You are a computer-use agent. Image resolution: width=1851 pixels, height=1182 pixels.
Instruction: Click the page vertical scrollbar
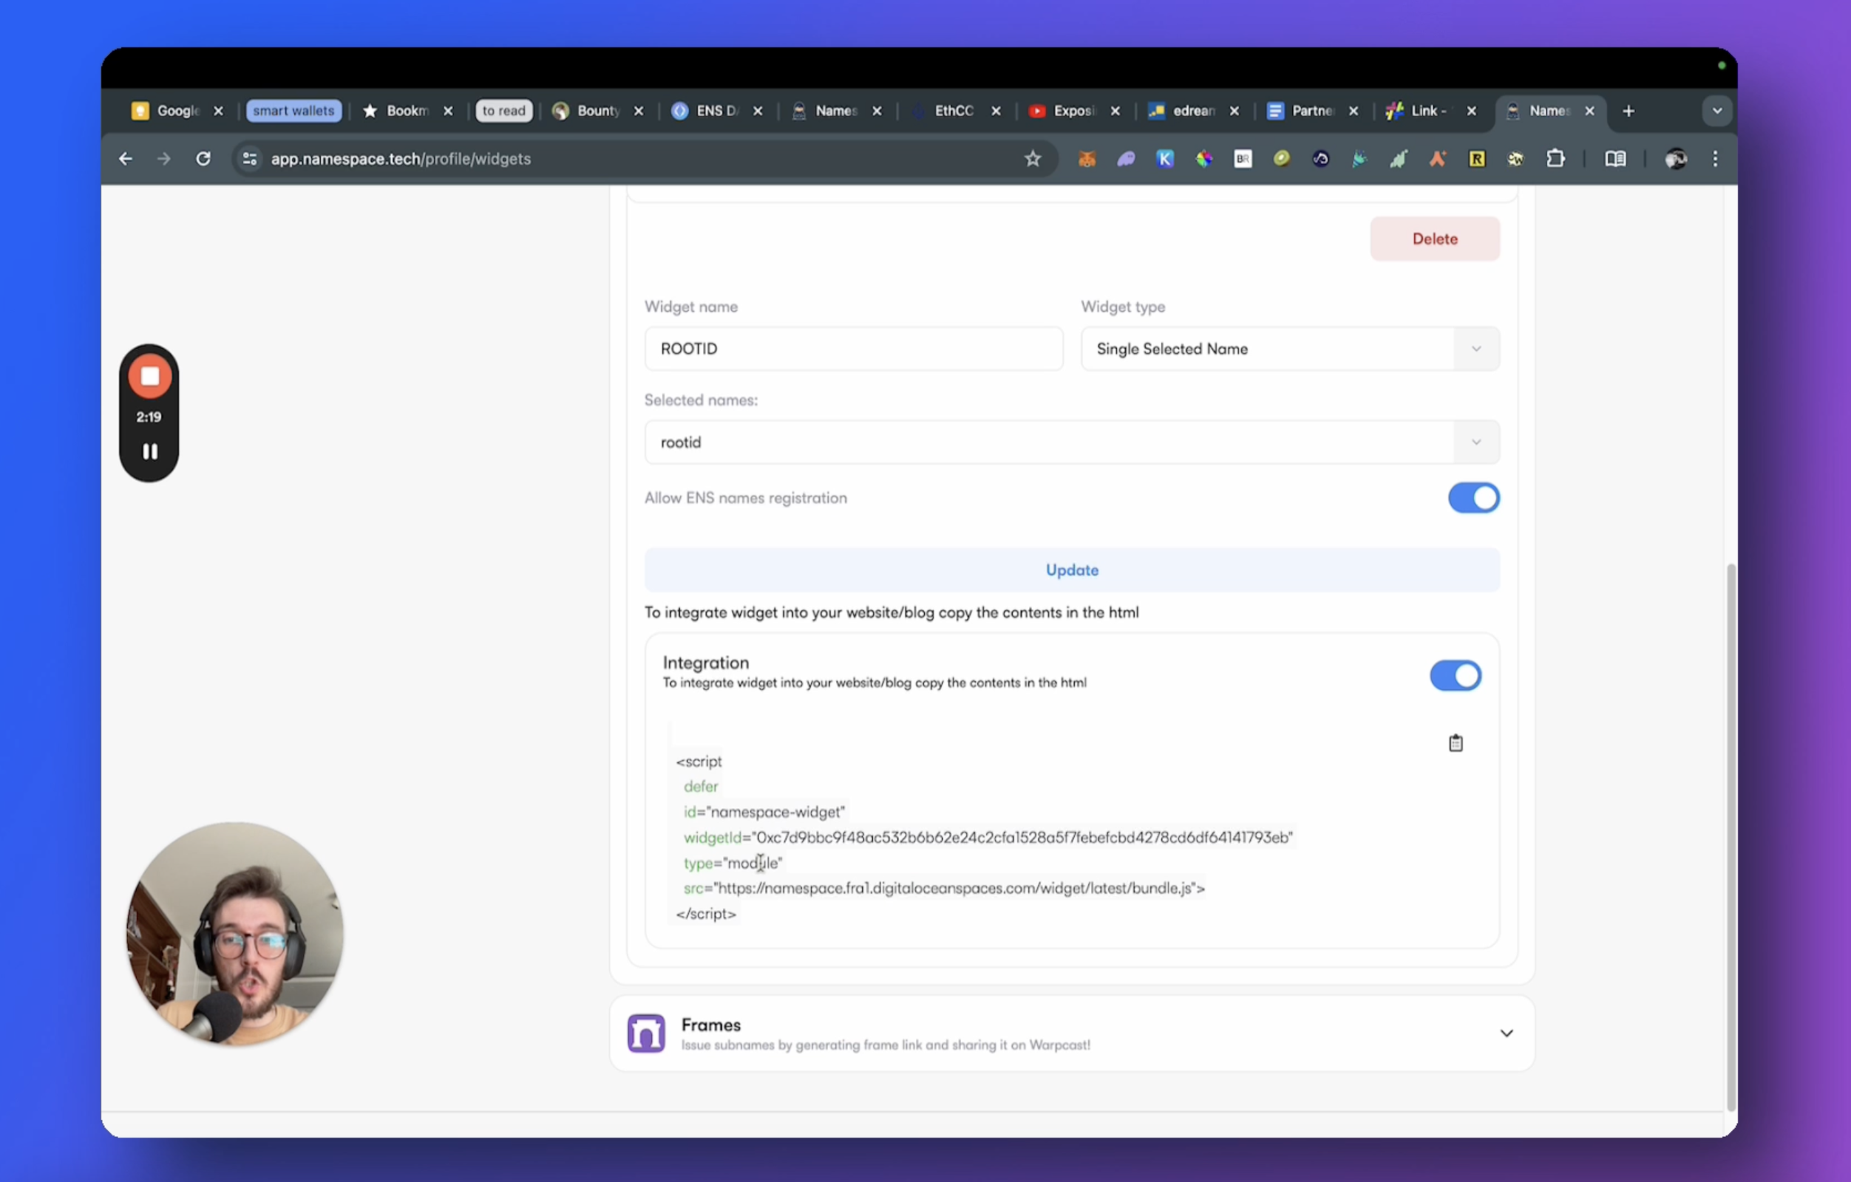[1731, 837]
